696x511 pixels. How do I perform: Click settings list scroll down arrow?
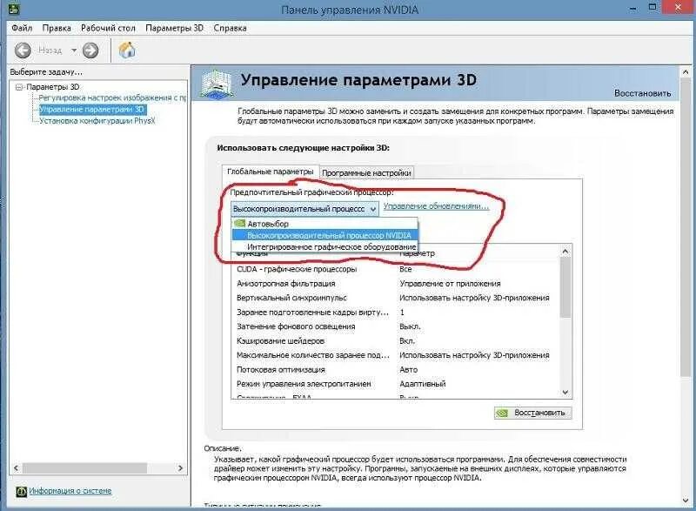pyautogui.click(x=565, y=392)
